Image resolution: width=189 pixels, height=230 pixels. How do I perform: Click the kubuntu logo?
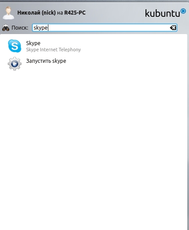point(165,13)
